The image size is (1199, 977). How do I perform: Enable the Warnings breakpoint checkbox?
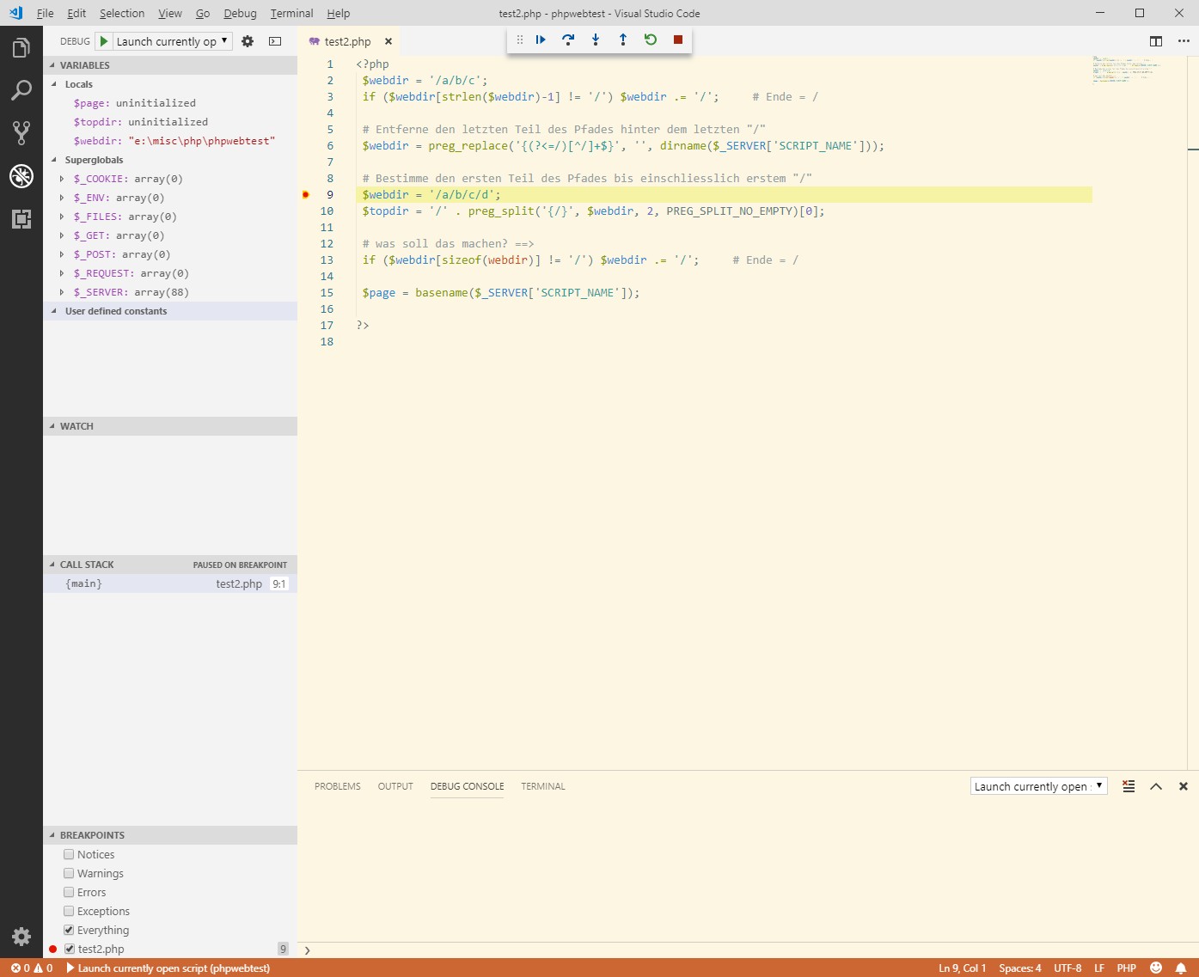tap(69, 874)
